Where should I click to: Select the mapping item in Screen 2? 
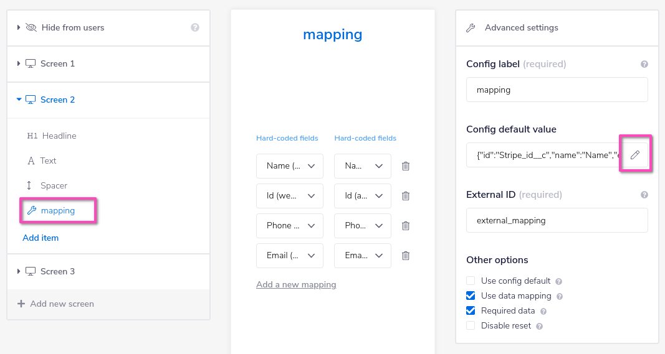[x=57, y=211]
